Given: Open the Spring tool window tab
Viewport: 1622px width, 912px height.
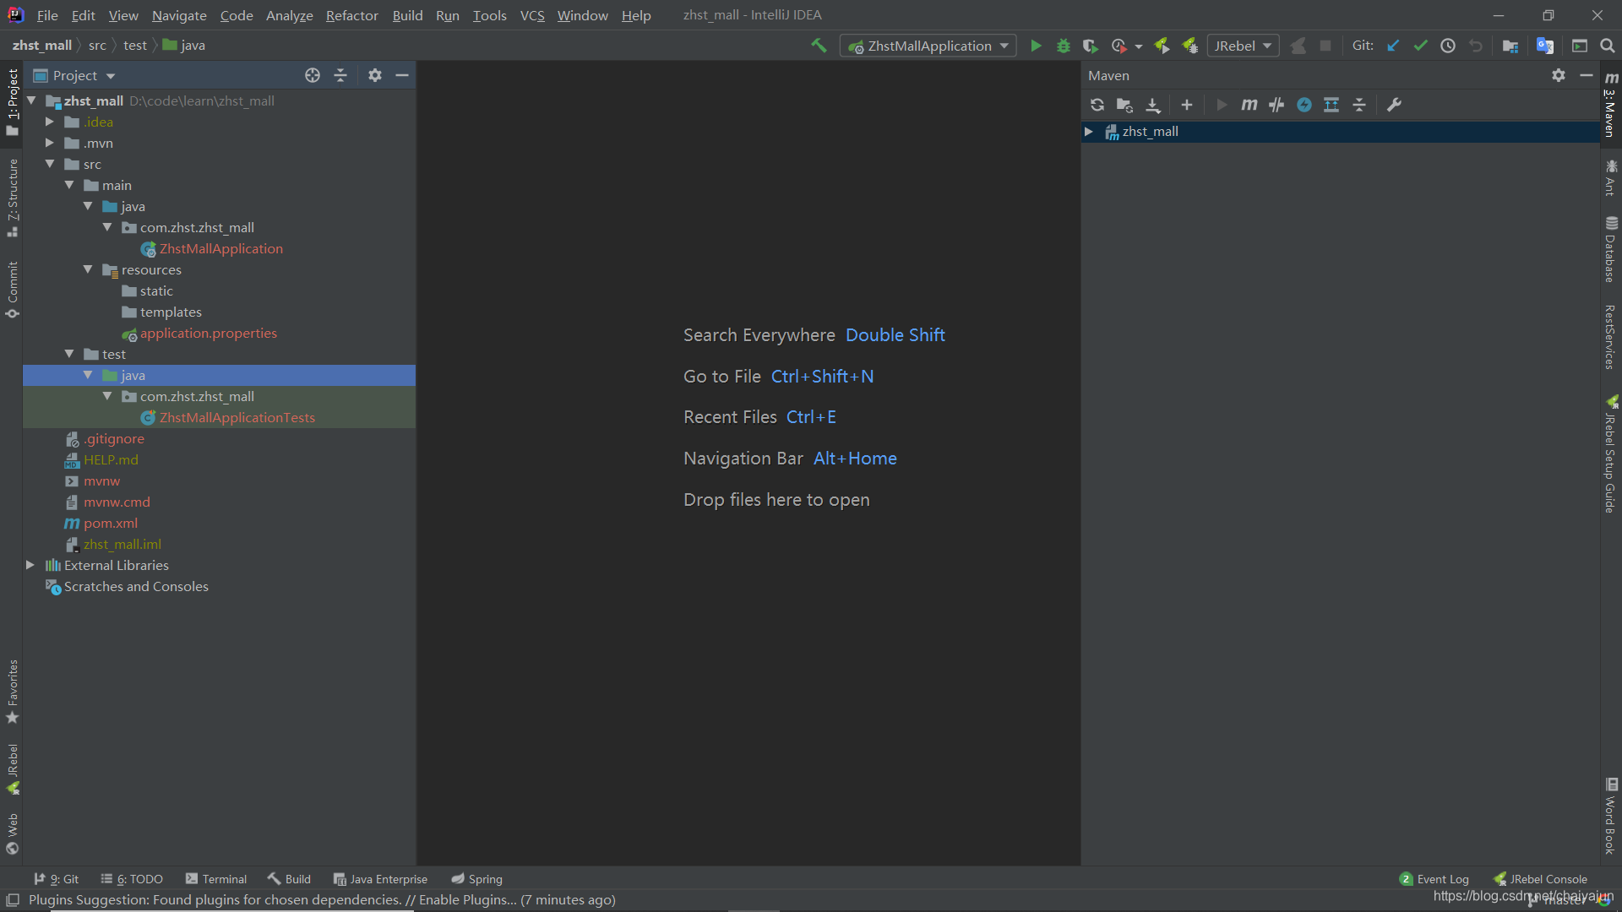Looking at the screenshot, I should 477,879.
